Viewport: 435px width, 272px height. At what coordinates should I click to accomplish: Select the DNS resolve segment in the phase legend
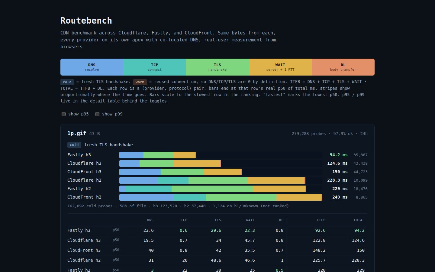click(92, 67)
